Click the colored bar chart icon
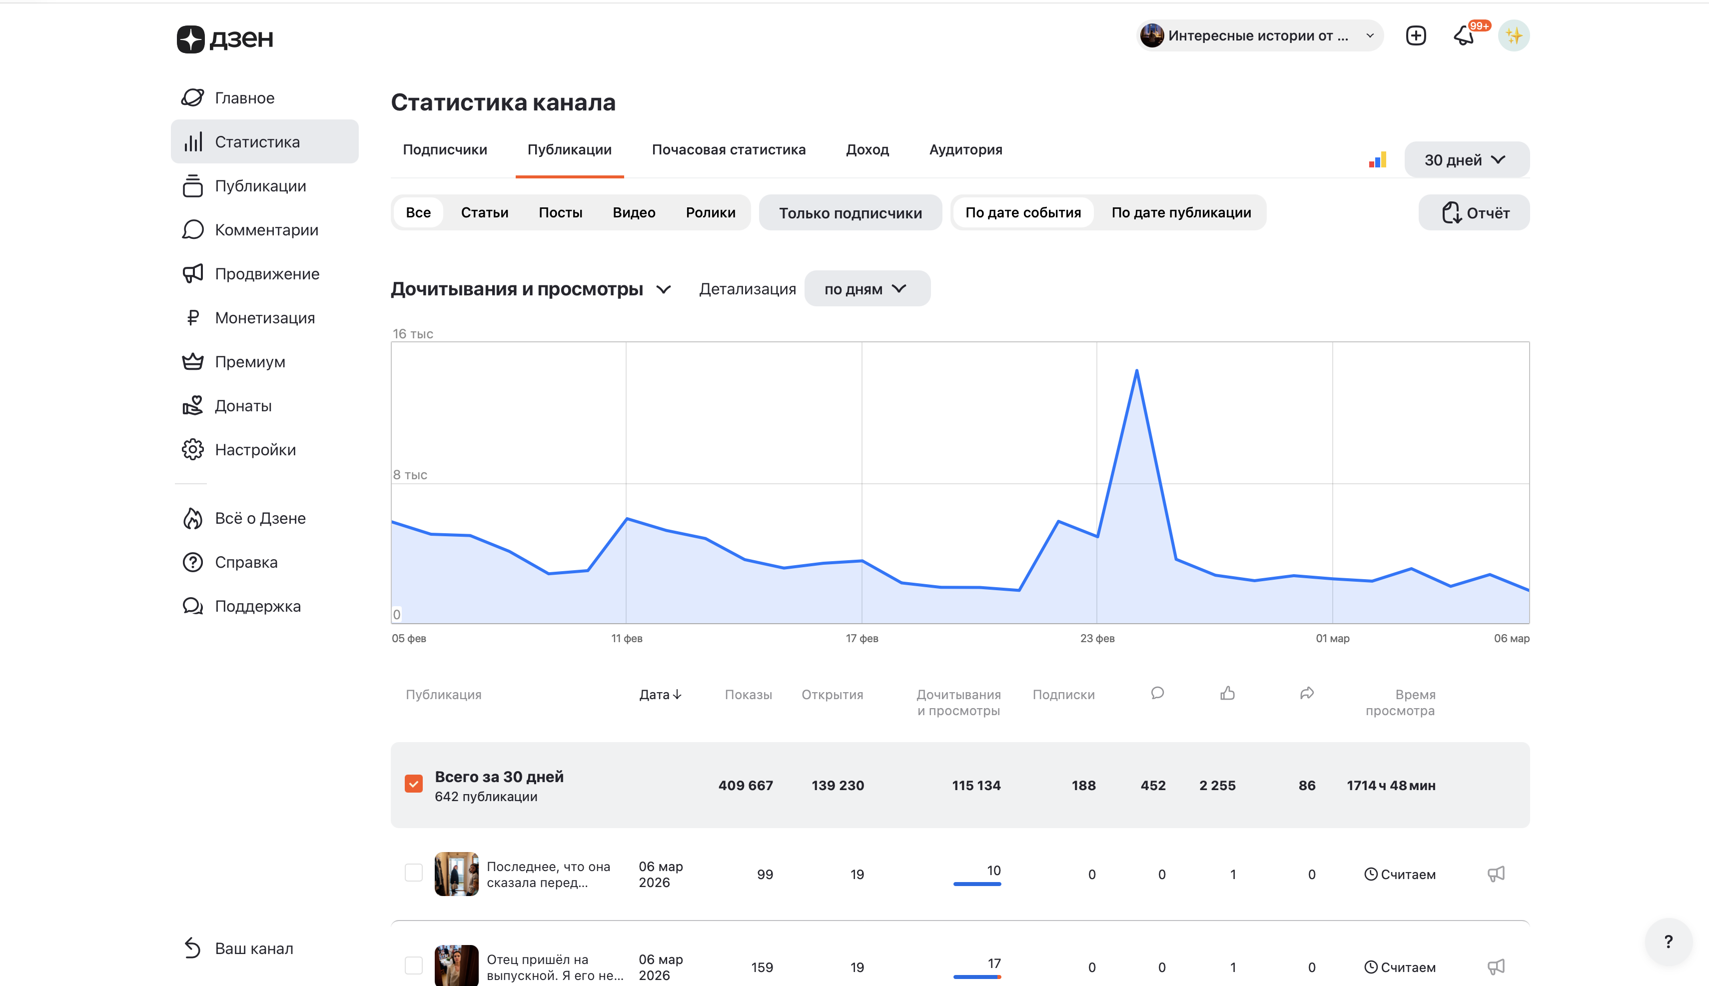Viewport: 1709px width, 986px height. (x=1377, y=160)
